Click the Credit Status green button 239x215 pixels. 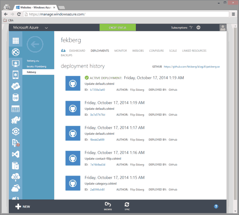(x=118, y=28)
